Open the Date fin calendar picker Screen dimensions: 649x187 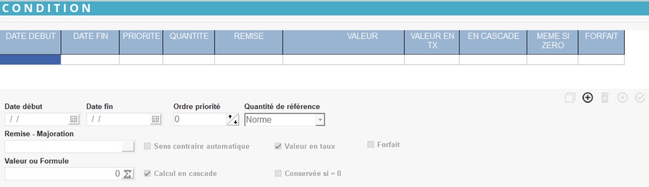[156, 119]
